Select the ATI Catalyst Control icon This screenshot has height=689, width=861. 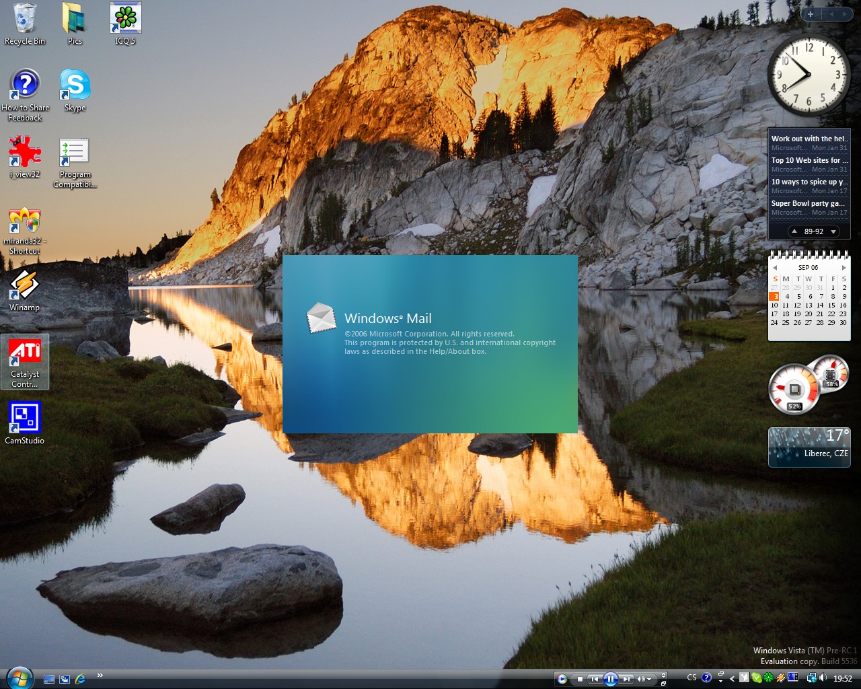pyautogui.click(x=25, y=363)
